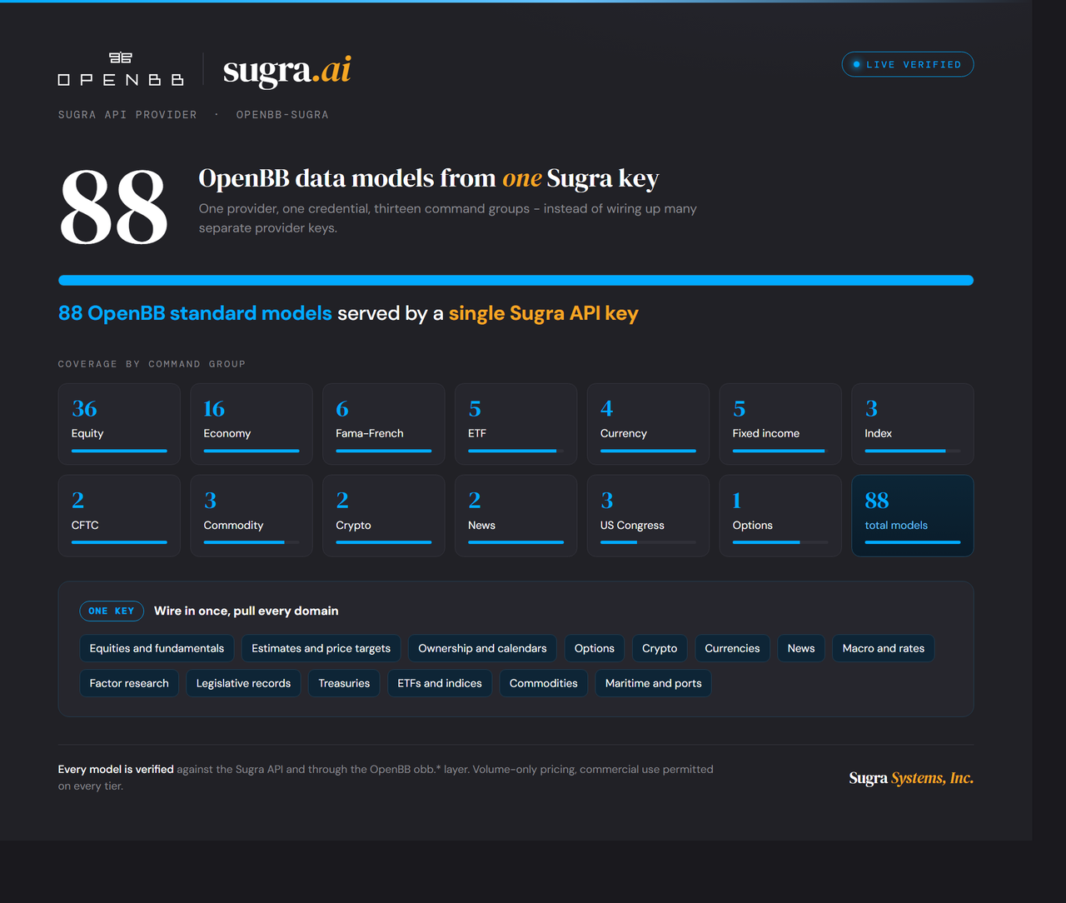Click 'OPENBB-SUGRA' label

(x=282, y=115)
